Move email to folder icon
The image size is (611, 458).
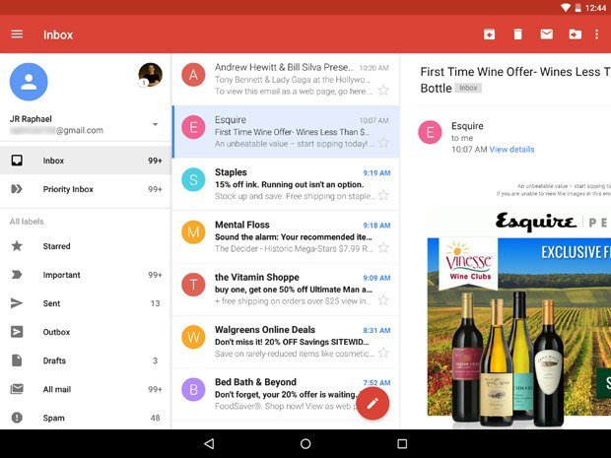point(576,34)
